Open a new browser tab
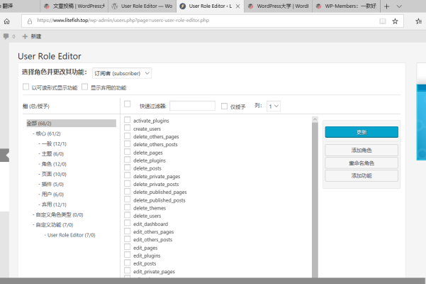Screen dimensions: 426x284 pyautogui.click(x=386, y=6)
